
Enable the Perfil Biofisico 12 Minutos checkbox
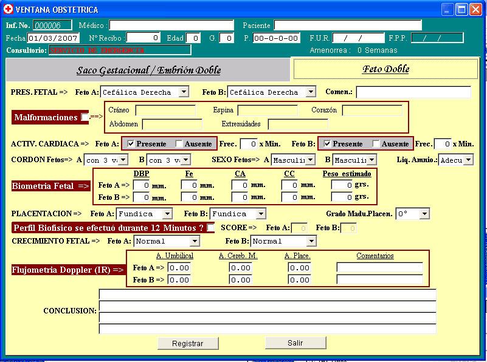click(x=210, y=228)
